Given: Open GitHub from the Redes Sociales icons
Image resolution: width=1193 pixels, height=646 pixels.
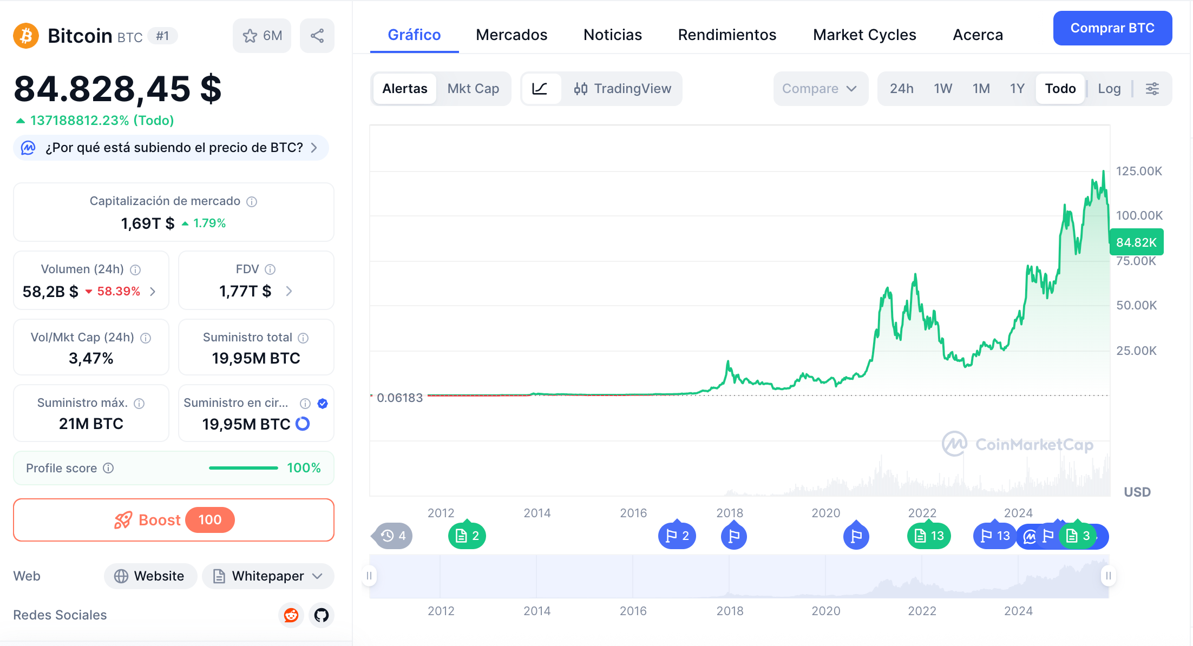Looking at the screenshot, I should (321, 615).
